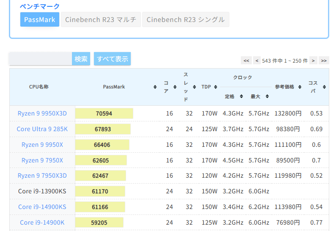Click the 543 件中 1 ~ 250 件 counter
The height and width of the screenshot is (231, 336).
(x=285, y=61)
